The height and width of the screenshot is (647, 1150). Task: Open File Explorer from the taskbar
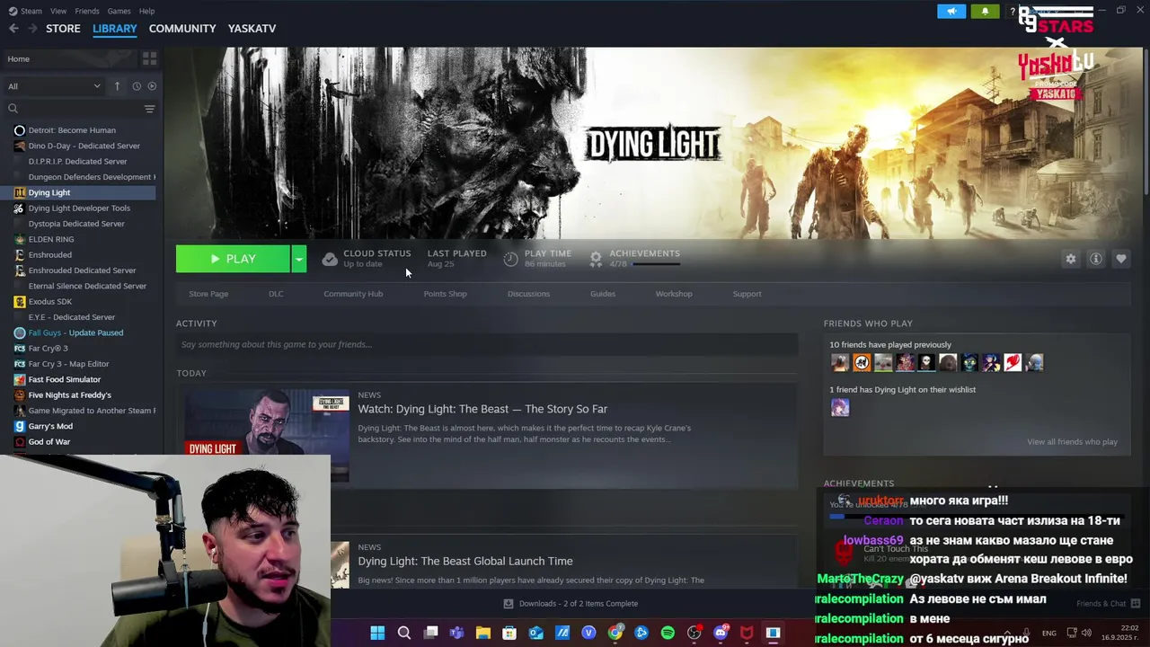click(x=483, y=633)
